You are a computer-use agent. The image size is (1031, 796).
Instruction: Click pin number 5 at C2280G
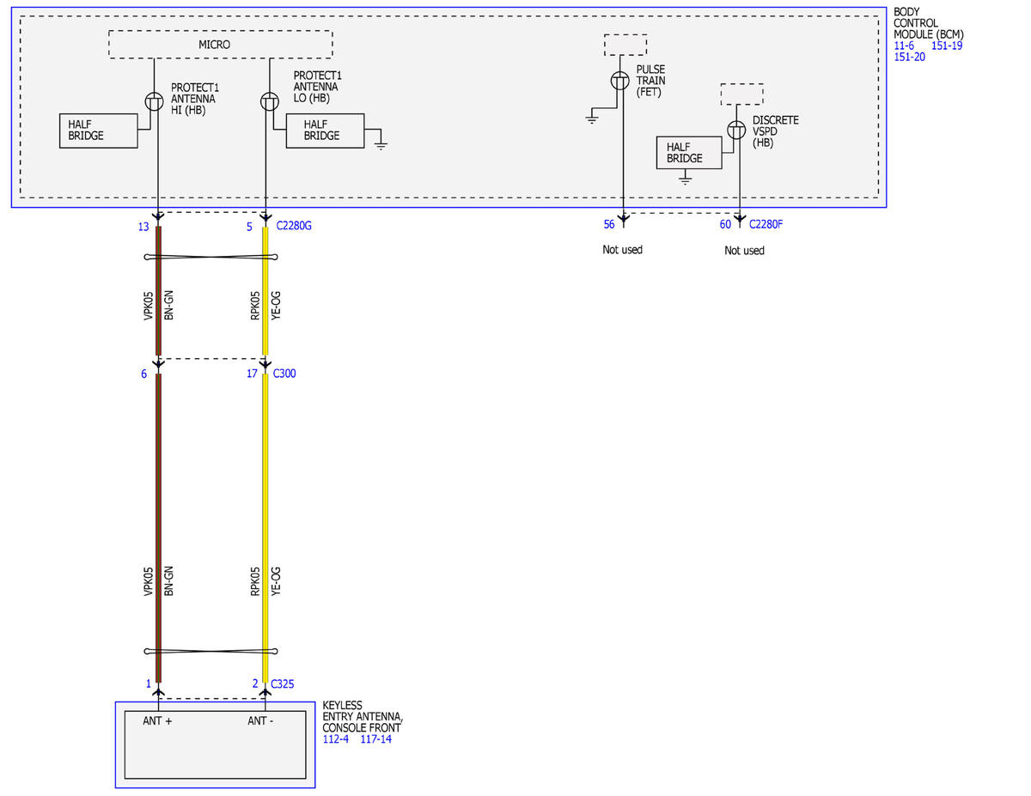(249, 228)
